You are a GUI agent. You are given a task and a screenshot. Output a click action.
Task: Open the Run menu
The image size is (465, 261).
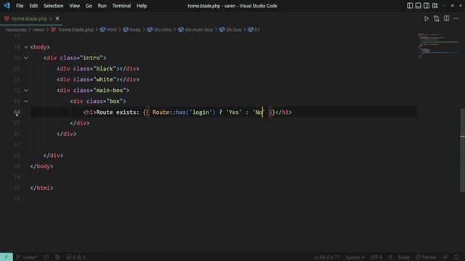point(102,6)
